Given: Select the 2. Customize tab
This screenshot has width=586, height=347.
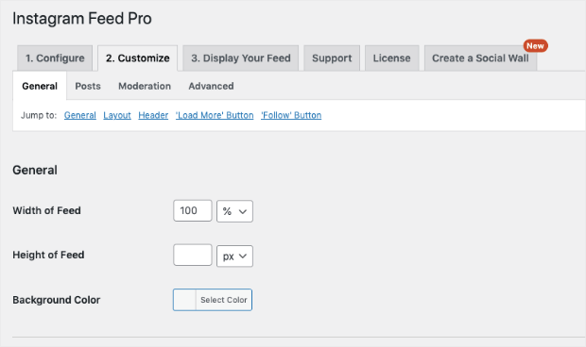Looking at the screenshot, I should [138, 58].
